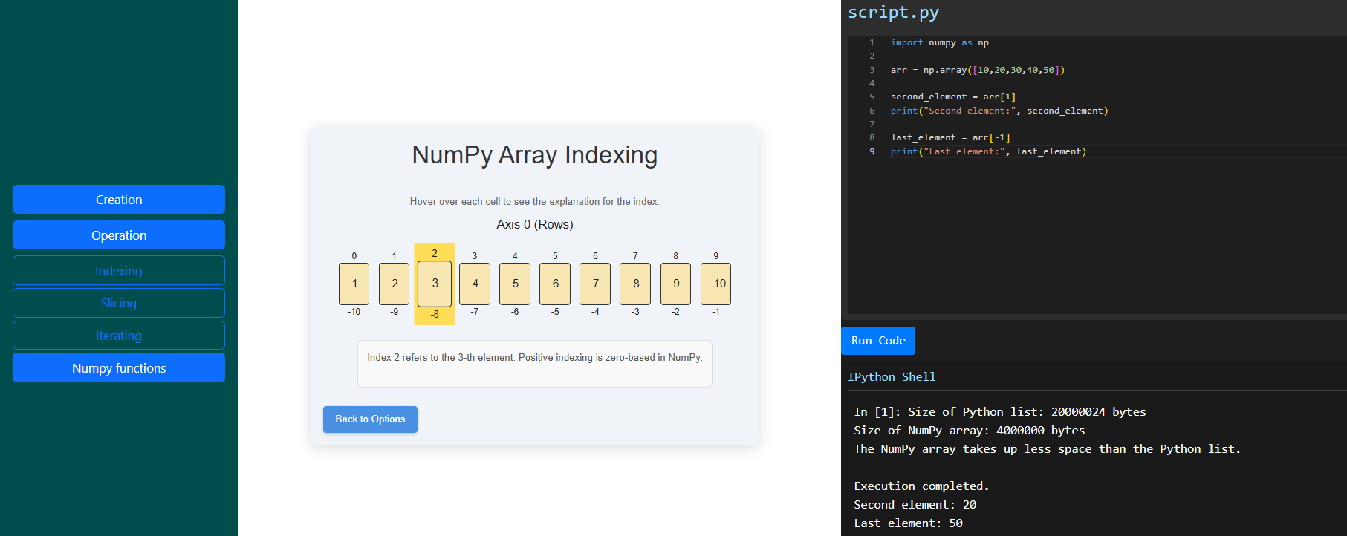The image size is (1347, 536).
Task: Select the Slicing menu item
Action: coord(119,303)
